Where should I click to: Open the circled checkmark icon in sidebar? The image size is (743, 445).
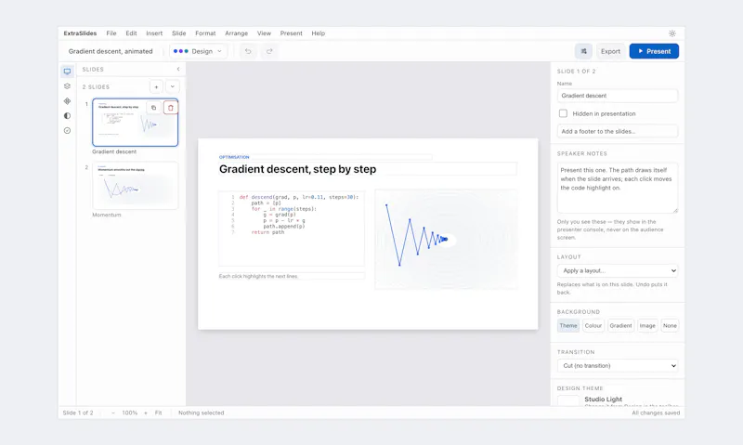67,130
